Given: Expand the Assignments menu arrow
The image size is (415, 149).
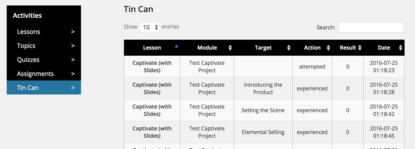Looking at the screenshot, I should (73, 74).
